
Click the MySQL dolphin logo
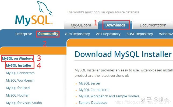tap(34, 13)
